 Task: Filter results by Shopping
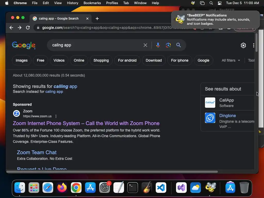(101, 60)
